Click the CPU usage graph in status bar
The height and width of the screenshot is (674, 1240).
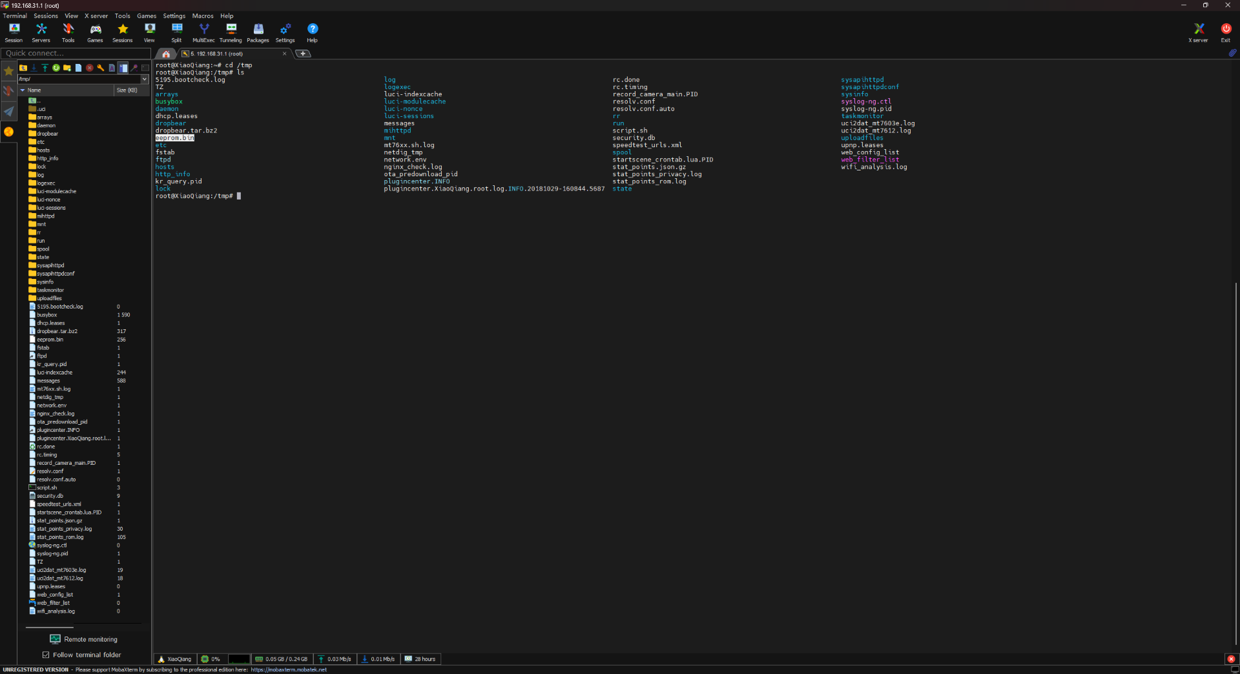tap(238, 659)
